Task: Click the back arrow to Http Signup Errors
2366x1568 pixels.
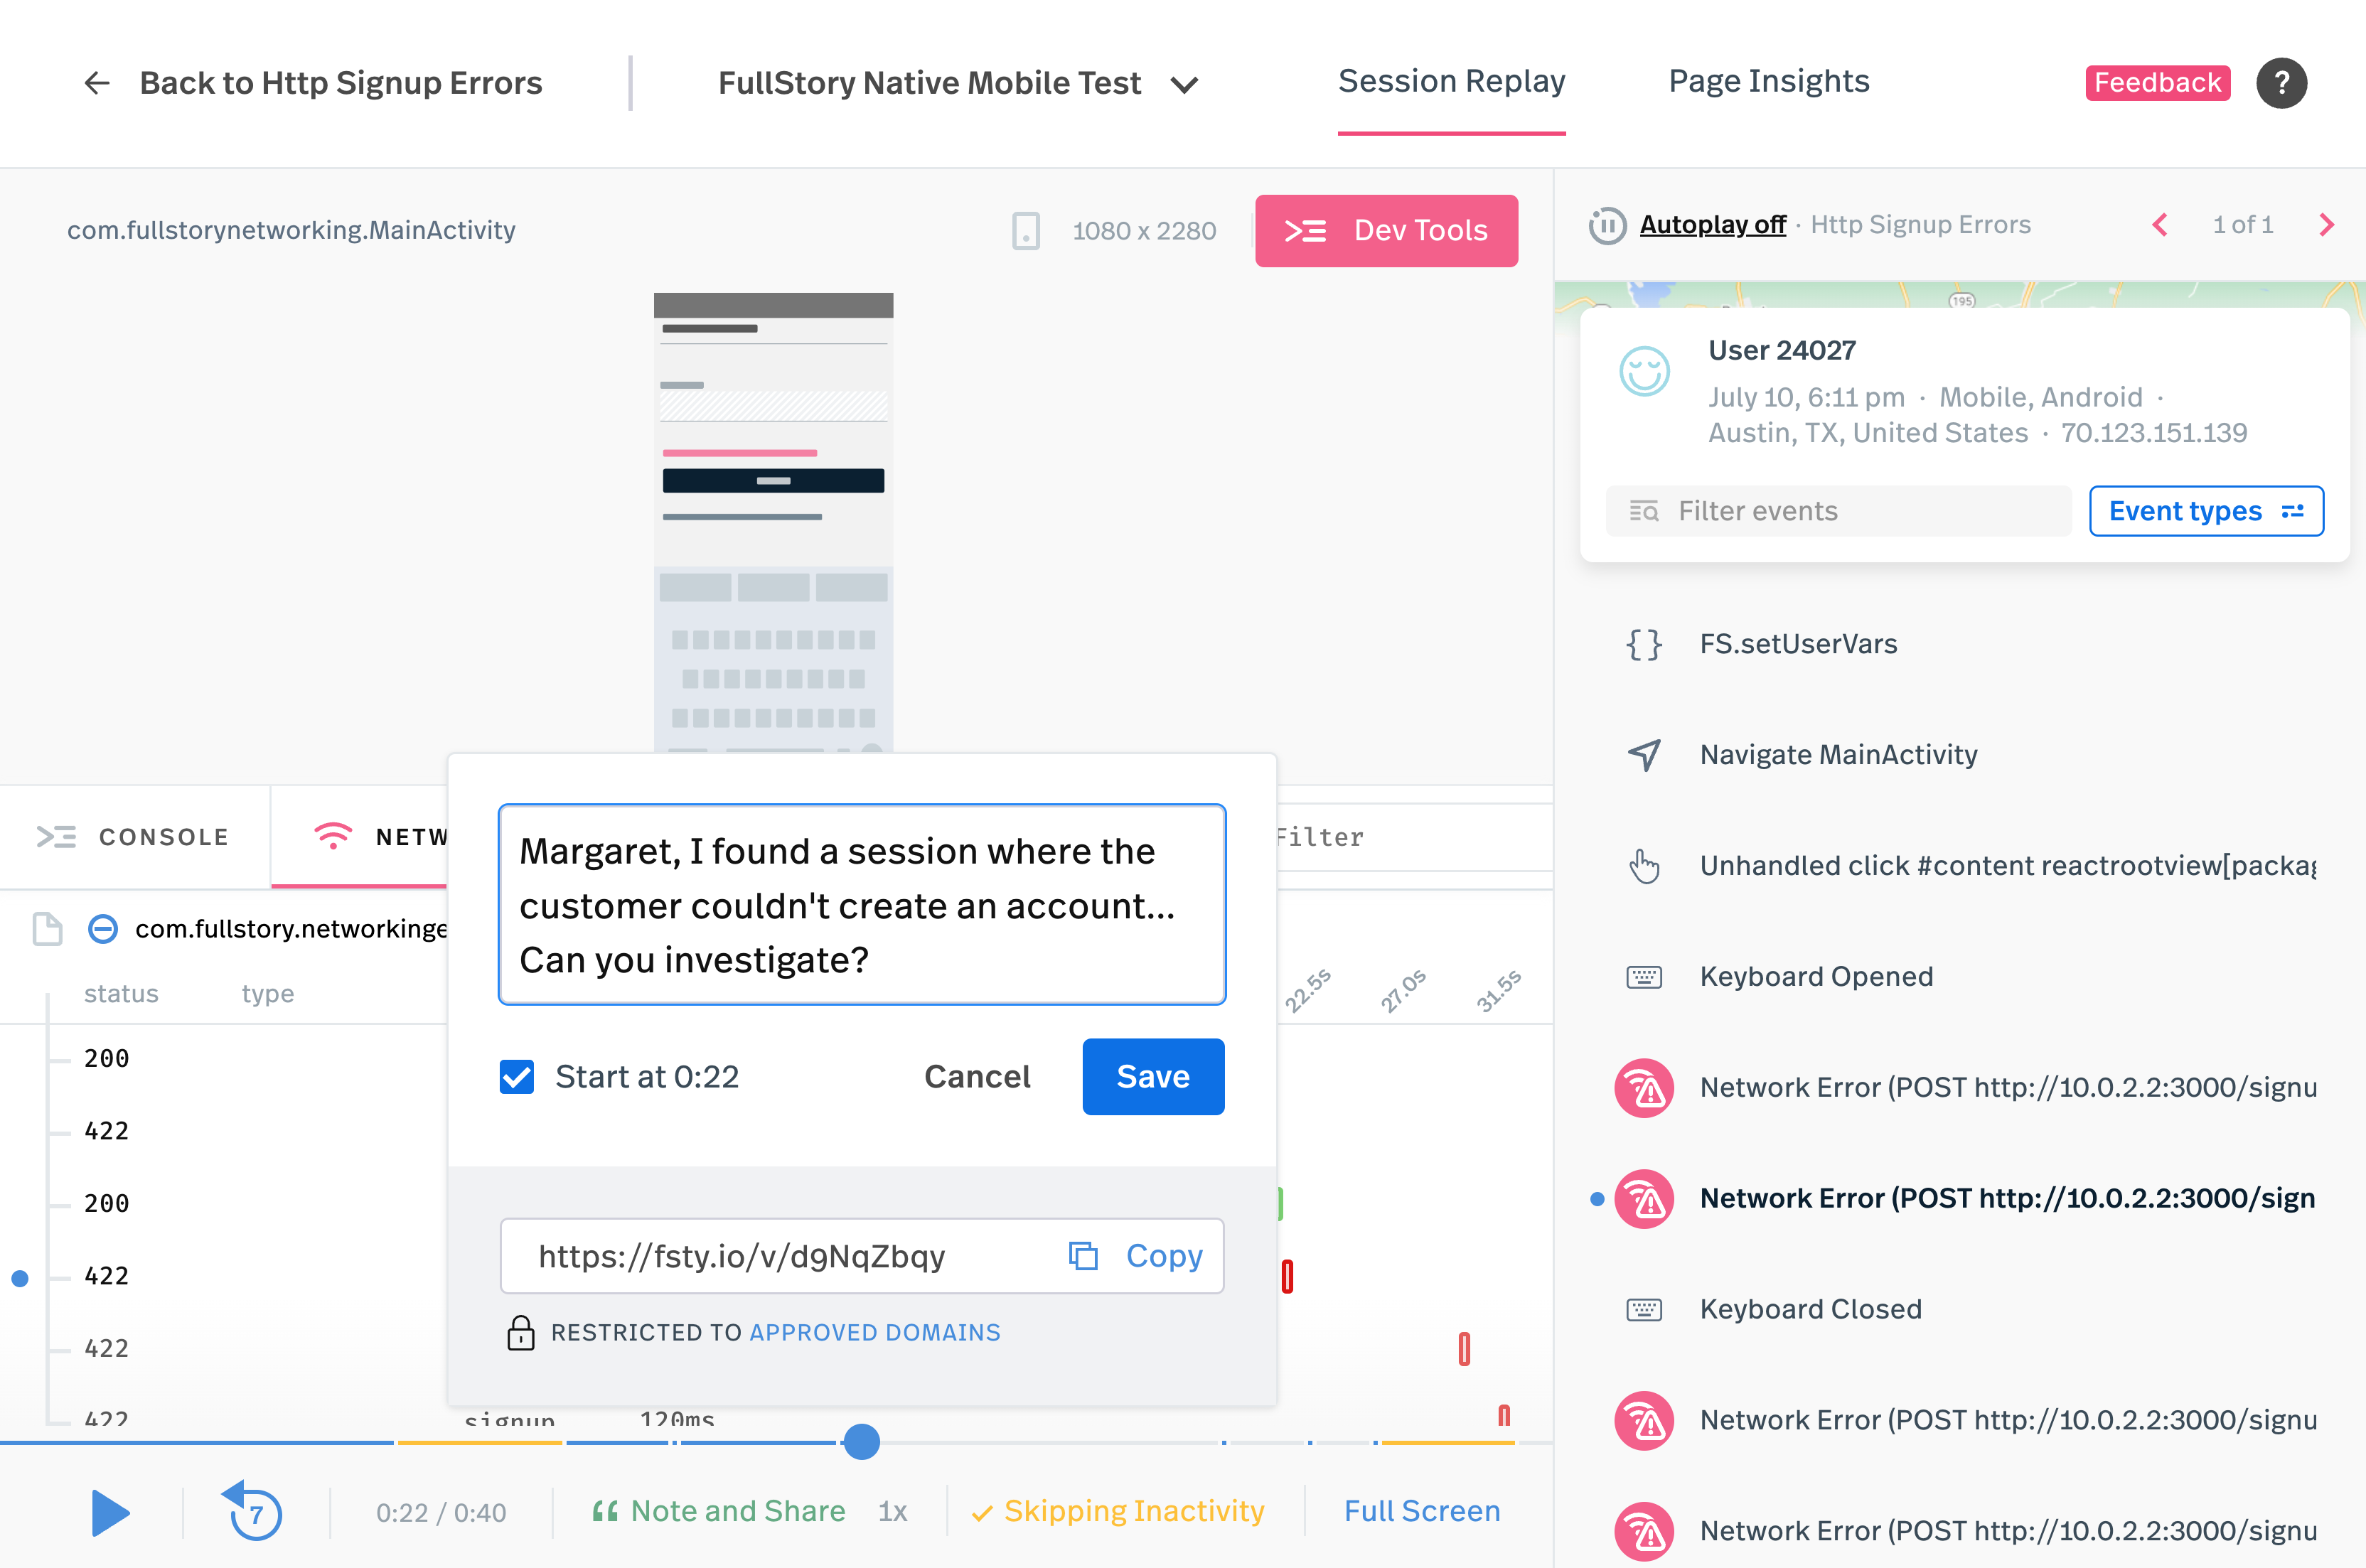Action: (96, 83)
